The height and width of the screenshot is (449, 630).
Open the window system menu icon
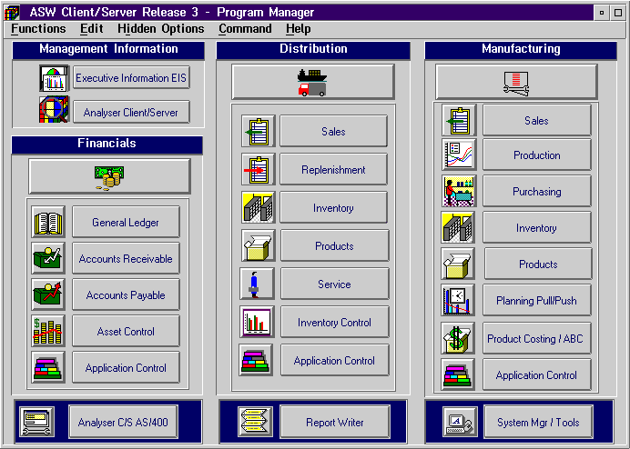tap(13, 12)
